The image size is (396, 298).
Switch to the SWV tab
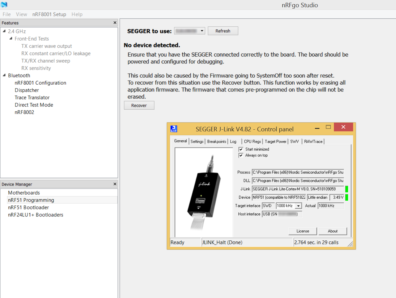click(294, 141)
